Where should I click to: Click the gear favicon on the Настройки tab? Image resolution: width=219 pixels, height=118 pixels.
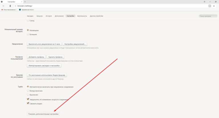(2, 2)
